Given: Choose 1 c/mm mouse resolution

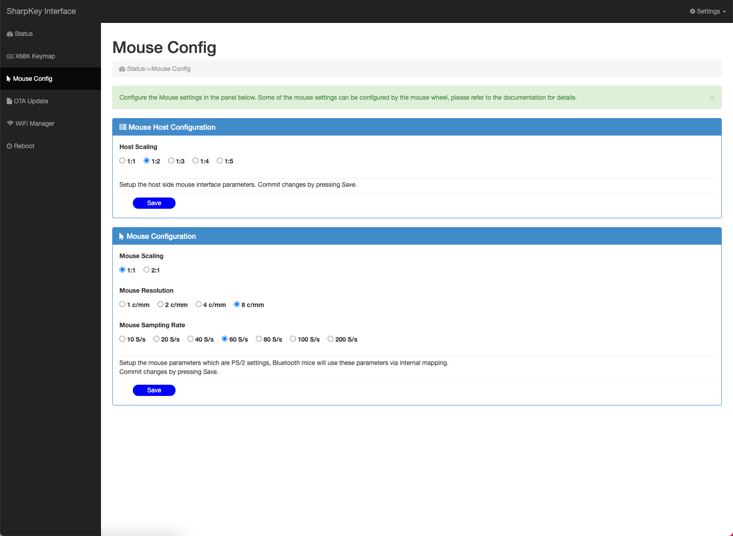Looking at the screenshot, I should tap(122, 304).
